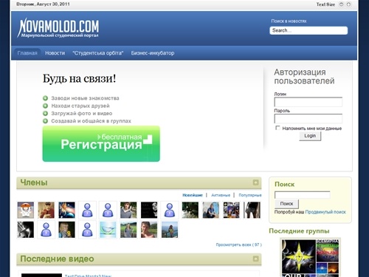Show Новейшие members filter
Screen dimensions: 369x277
(x=193, y=195)
